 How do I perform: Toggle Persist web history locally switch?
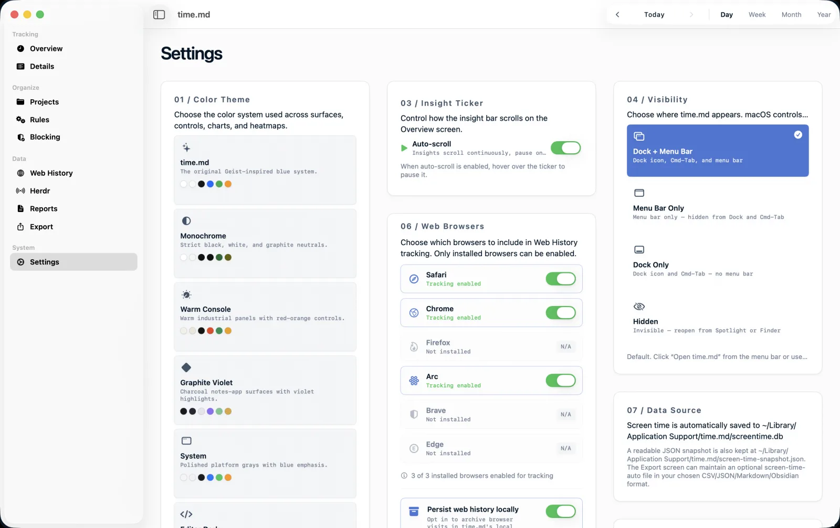[x=561, y=511]
